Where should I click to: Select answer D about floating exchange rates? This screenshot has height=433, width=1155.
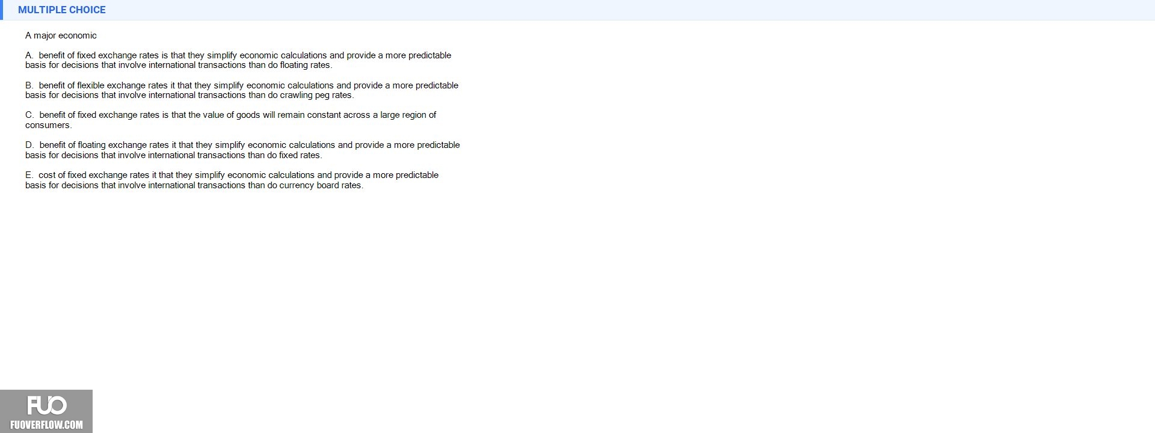coord(242,150)
